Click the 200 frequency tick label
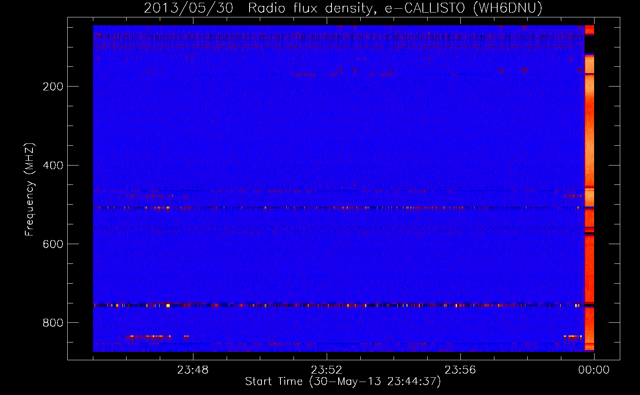The image size is (640, 395). click(x=53, y=87)
